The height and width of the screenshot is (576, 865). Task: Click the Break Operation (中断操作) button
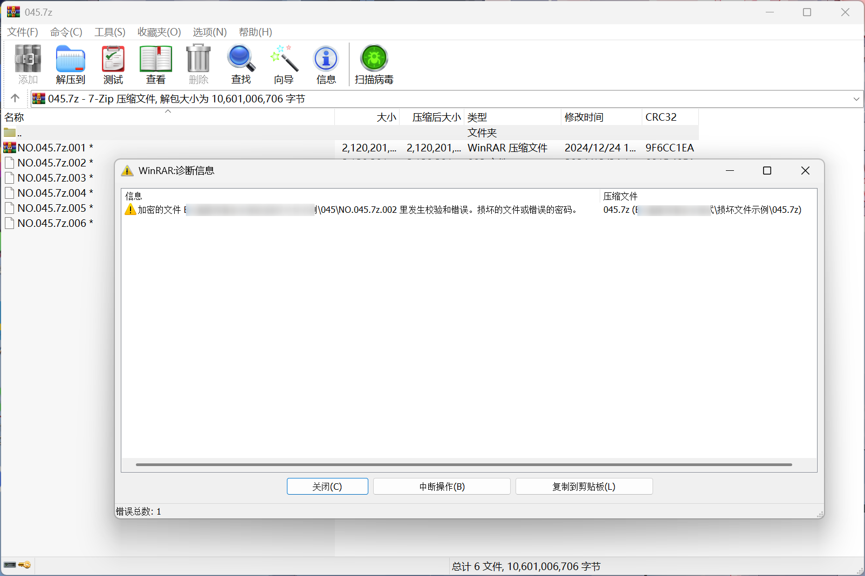tap(442, 487)
